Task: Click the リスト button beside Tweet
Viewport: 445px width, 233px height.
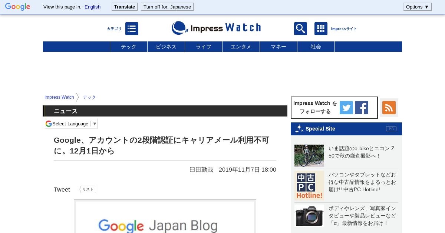Action: 88,189
